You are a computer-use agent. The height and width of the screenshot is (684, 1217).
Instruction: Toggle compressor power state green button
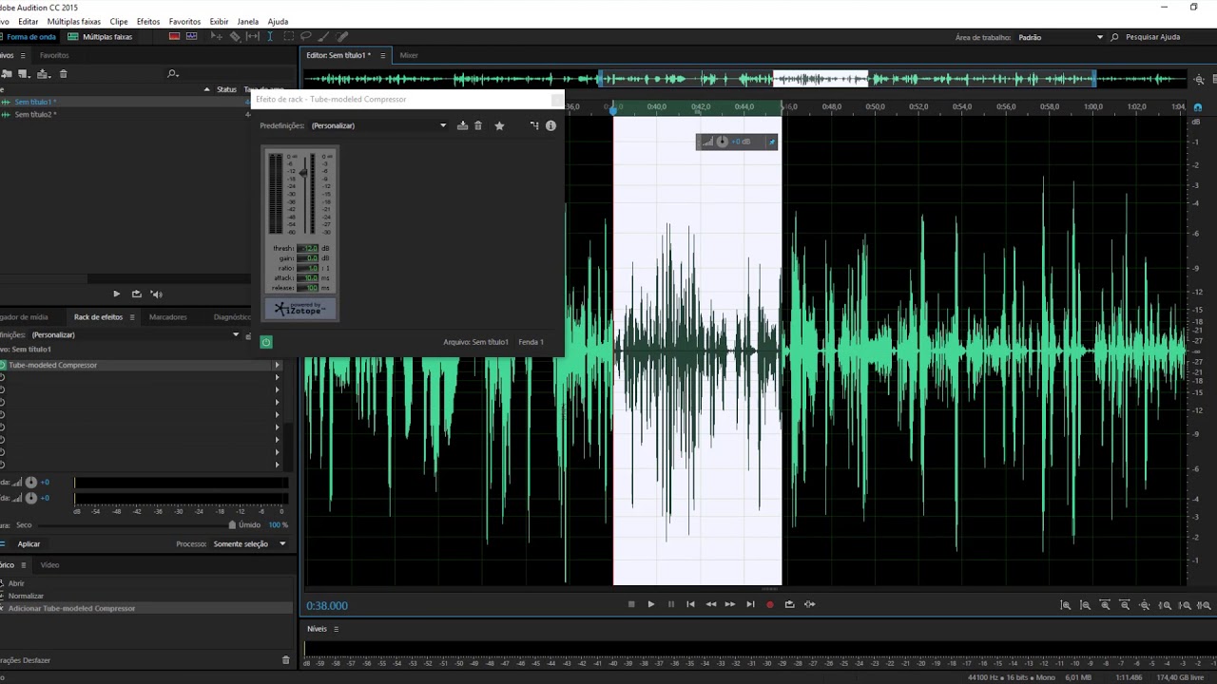pos(266,342)
